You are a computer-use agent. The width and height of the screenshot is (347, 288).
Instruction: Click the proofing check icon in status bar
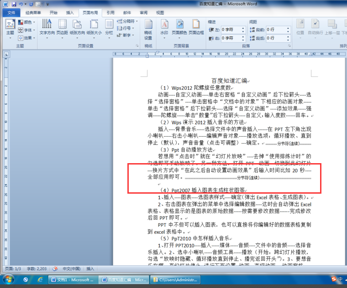(55, 268)
